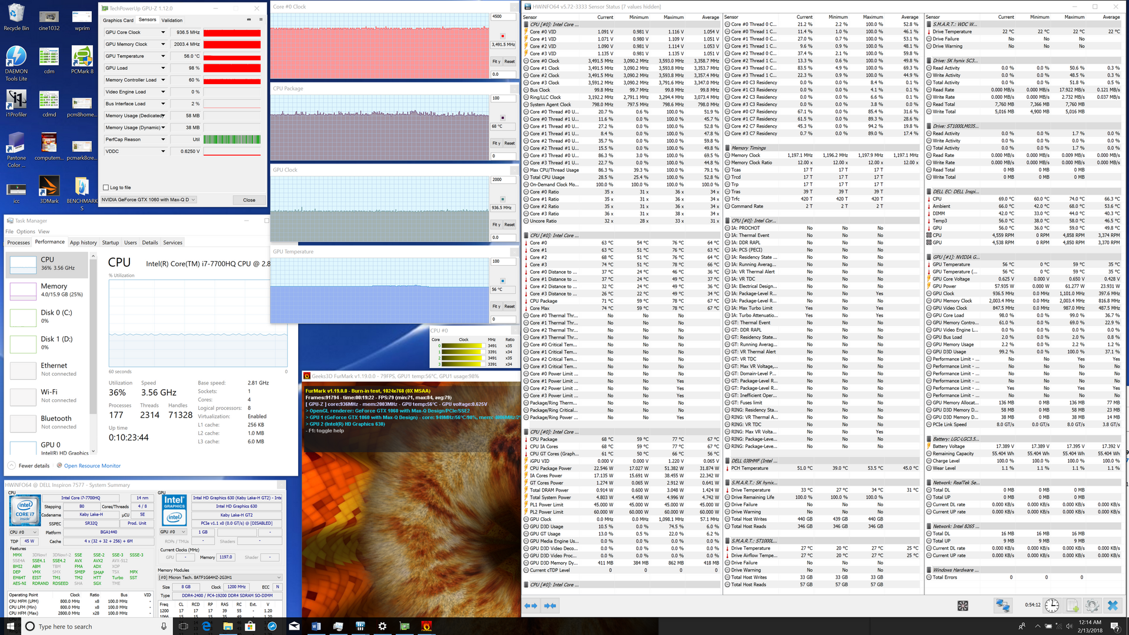Viewport: 1129px width, 635px height.
Task: Click HWiNFO collapse columns arrows icon
Action: [x=550, y=606]
